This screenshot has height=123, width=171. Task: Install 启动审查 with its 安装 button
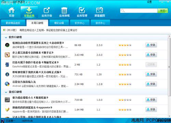click(151, 45)
